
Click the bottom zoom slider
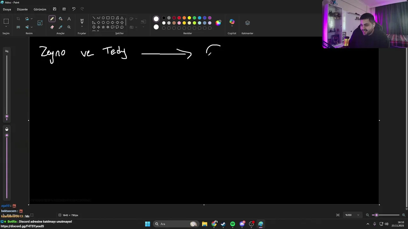[x=386, y=215]
